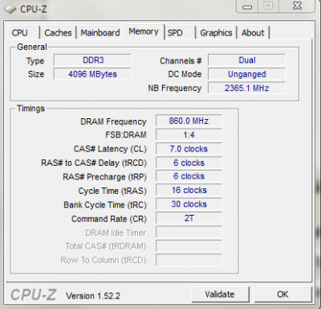Click the Bank Cycle Time (tRC) label
Image resolution: width=321 pixels, height=309 pixels.
pos(105,205)
